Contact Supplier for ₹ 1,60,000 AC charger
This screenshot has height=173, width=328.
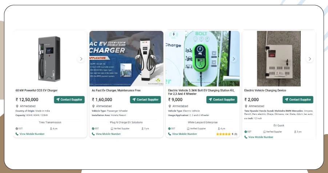[145, 100]
